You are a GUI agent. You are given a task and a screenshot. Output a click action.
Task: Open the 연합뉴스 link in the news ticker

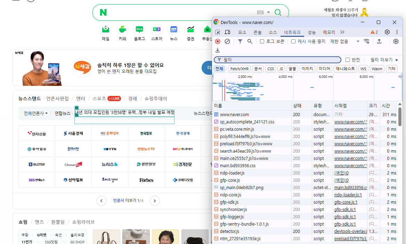coord(63,113)
